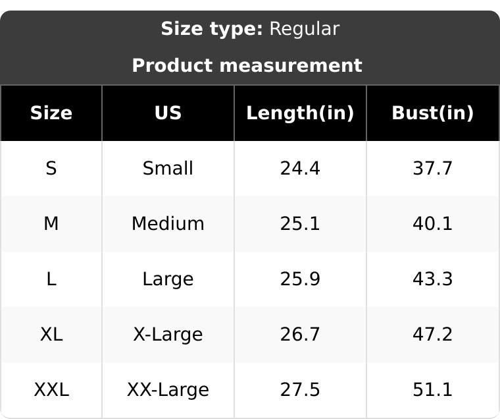Select the US column header

point(168,113)
